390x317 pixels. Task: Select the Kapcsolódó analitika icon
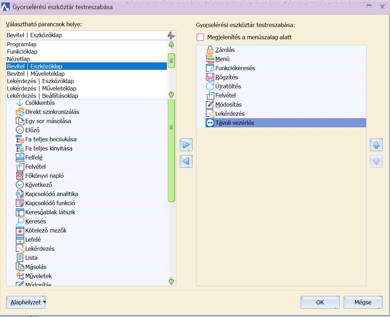[x=20, y=194]
